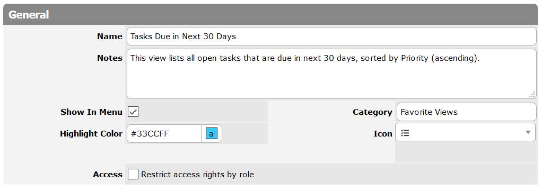542x191 pixels.
Task: Click the Notes field label
Action: pos(110,58)
